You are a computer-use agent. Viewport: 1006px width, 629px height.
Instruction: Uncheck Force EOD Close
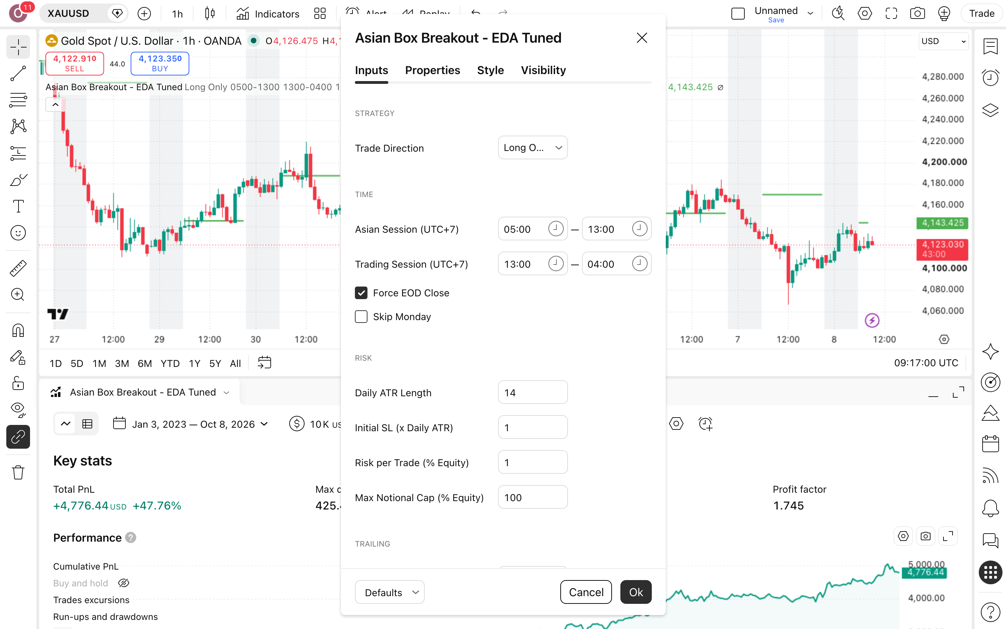361,293
